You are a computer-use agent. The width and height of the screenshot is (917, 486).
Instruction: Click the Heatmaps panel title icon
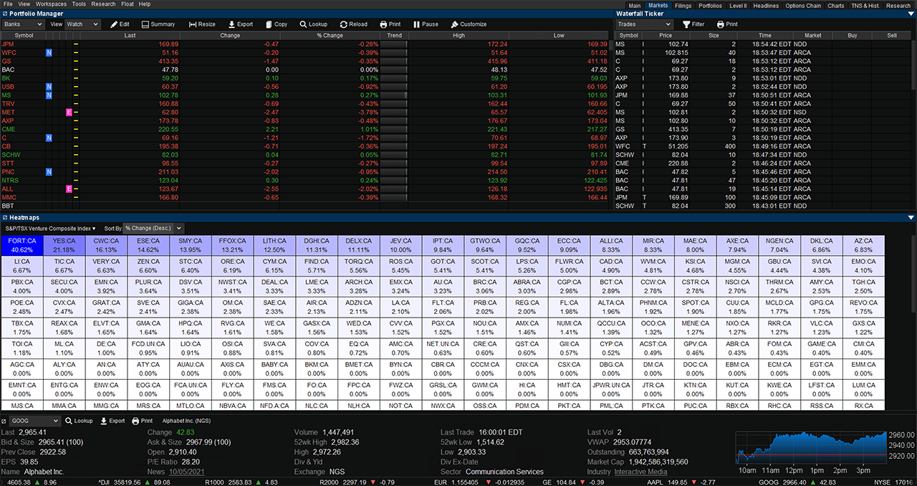[5, 217]
